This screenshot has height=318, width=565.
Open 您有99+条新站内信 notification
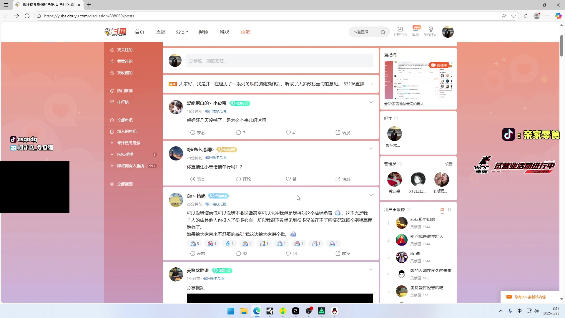[530, 297]
